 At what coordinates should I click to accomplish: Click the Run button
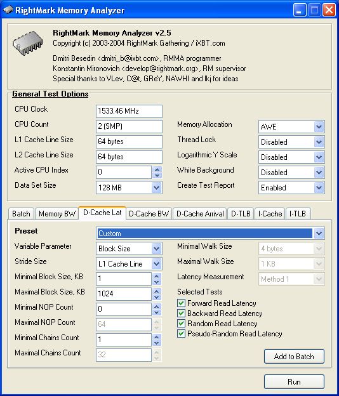tap(294, 381)
